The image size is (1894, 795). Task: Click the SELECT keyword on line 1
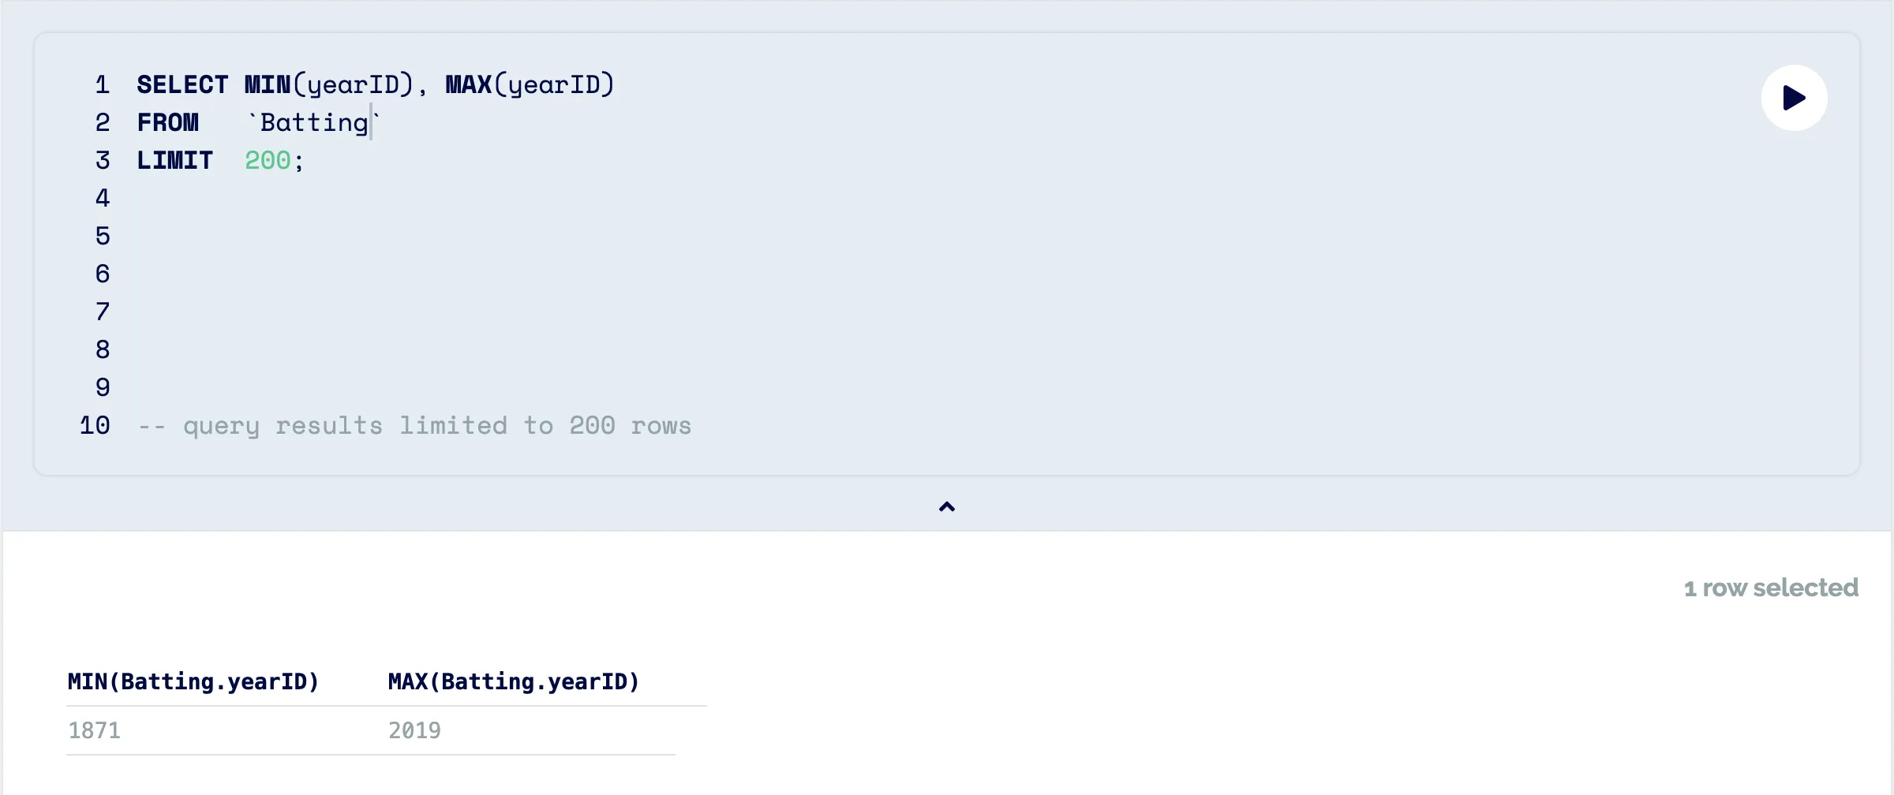pyautogui.click(x=182, y=84)
